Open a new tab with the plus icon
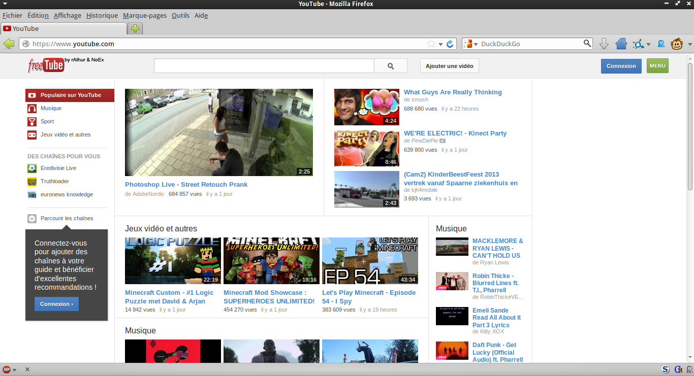694x376 pixels. point(135,28)
